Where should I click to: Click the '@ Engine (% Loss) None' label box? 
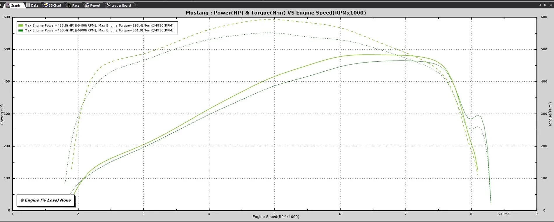[46, 200]
